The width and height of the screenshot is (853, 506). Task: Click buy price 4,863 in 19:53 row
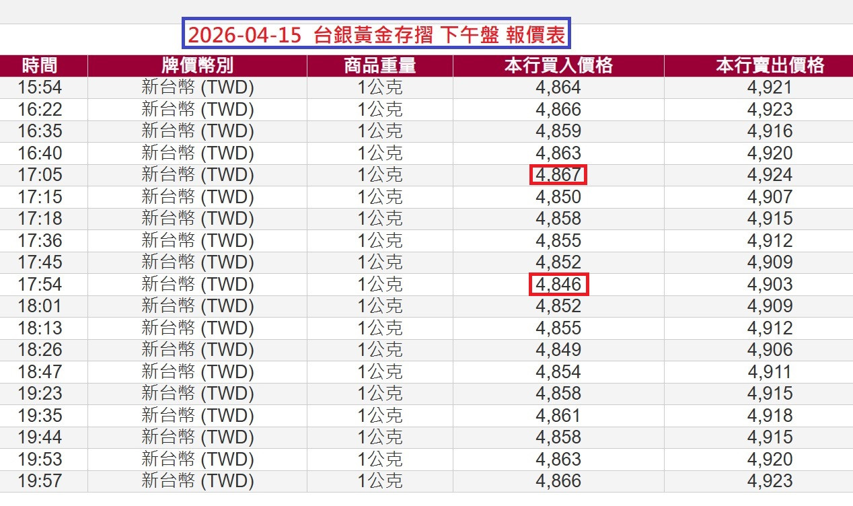click(x=558, y=460)
